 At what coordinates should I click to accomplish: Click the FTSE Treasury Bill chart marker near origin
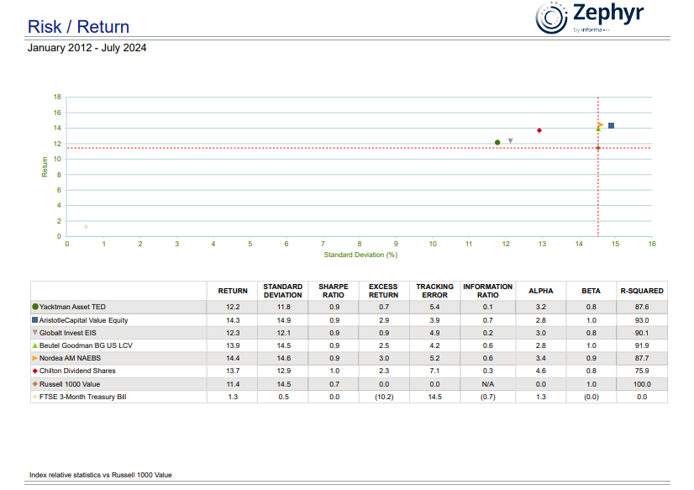pyautogui.click(x=86, y=226)
